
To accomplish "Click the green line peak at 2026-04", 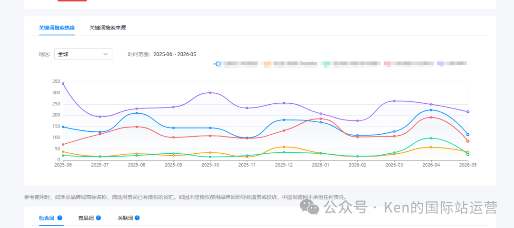I will pos(431,138).
